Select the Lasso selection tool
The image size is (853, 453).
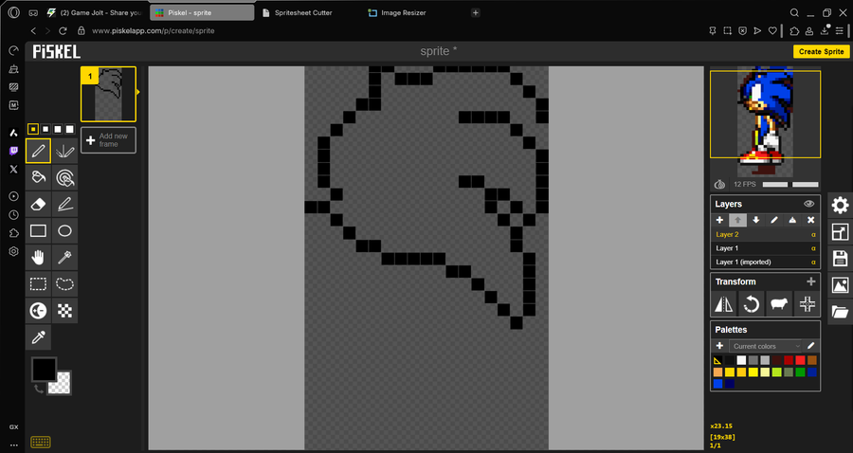pyautogui.click(x=64, y=284)
